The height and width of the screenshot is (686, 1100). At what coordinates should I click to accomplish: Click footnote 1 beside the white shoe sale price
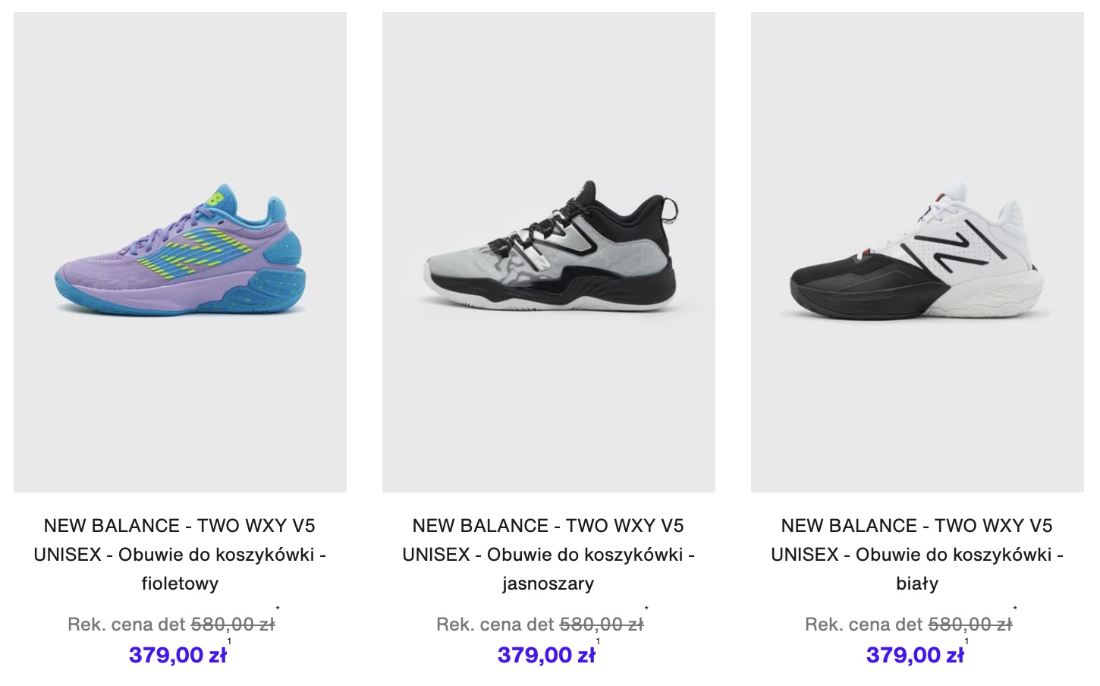click(x=967, y=642)
